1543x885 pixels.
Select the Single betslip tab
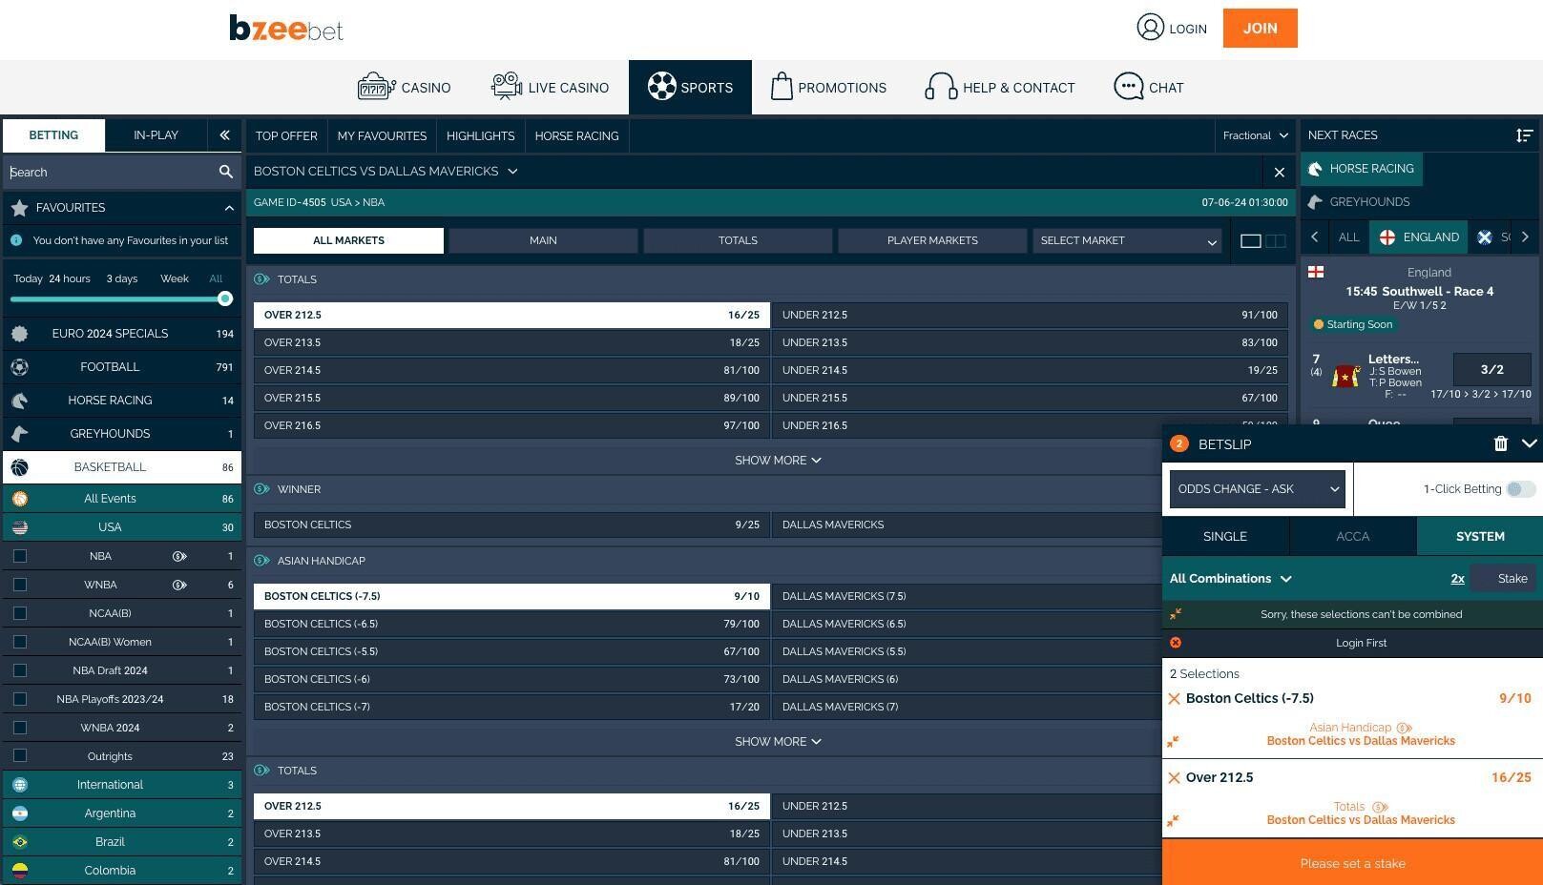coord(1225,537)
